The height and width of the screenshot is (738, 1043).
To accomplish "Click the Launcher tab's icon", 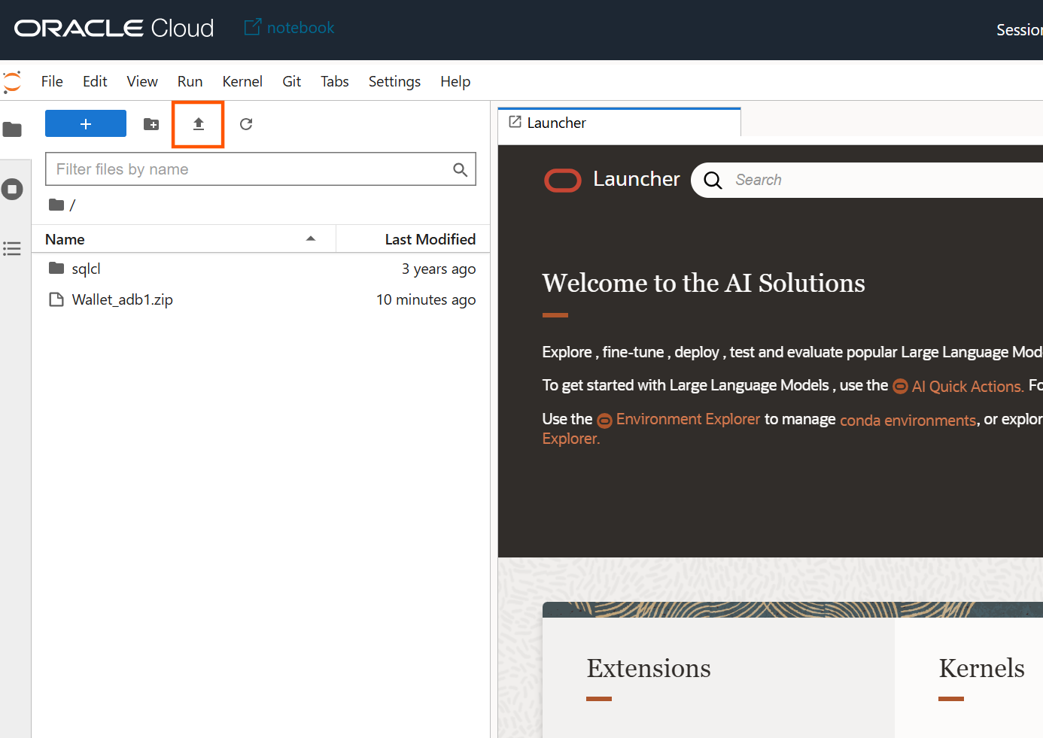I will [515, 122].
